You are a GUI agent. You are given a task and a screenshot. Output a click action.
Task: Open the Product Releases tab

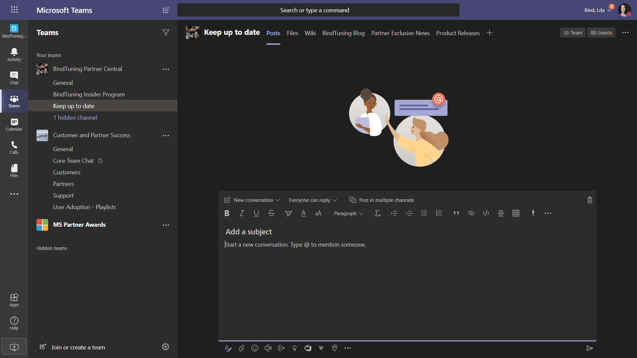click(x=458, y=33)
